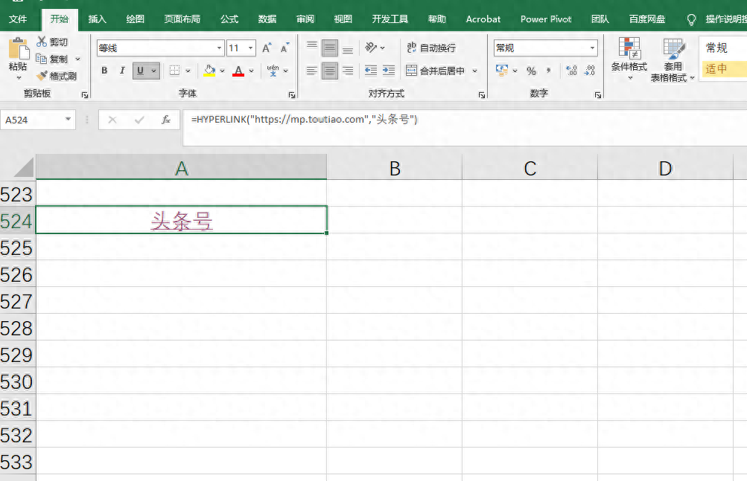The height and width of the screenshot is (481, 747).
Task: Expand the Name Box dropdown
Action: click(x=68, y=120)
